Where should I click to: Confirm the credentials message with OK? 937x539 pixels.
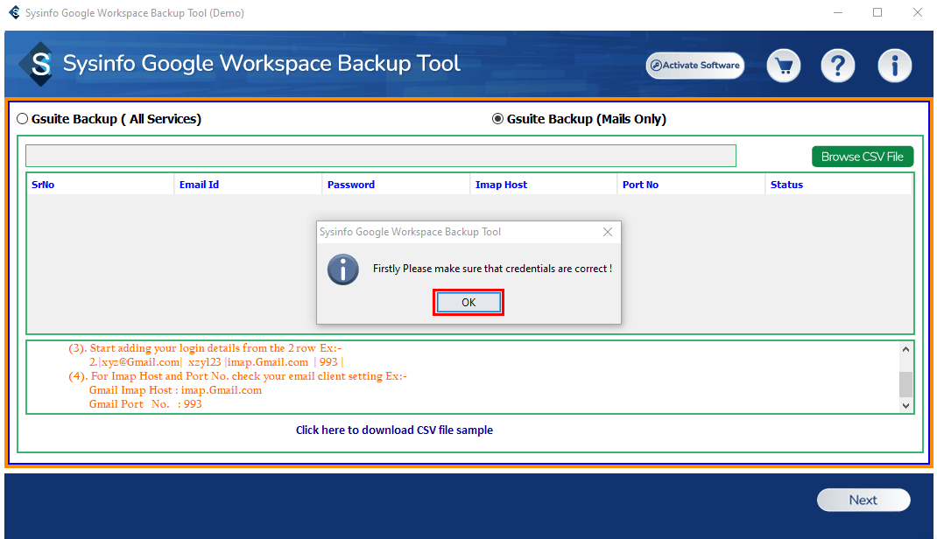pos(468,303)
